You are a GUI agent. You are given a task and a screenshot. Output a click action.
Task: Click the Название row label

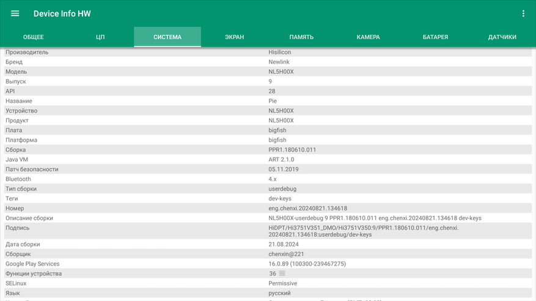[19, 101]
